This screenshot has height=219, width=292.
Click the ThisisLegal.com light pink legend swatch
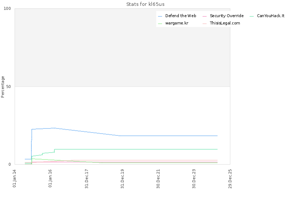tap(204, 24)
